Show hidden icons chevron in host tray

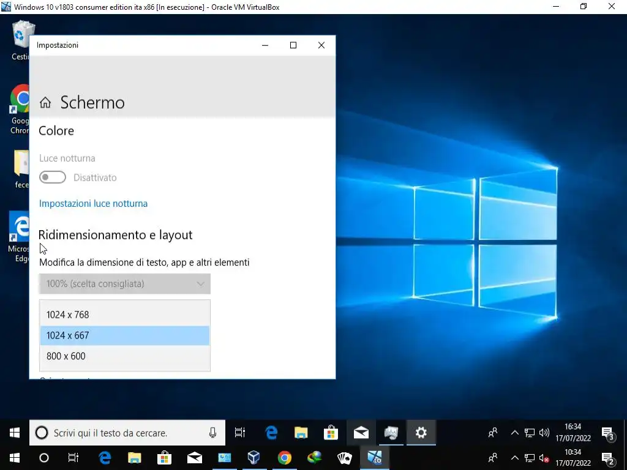point(515,458)
